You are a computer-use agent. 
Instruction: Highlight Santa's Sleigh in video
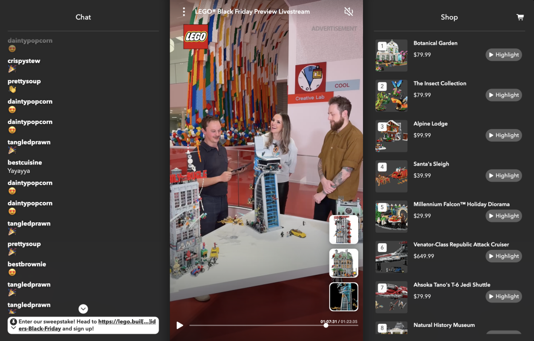click(503, 175)
